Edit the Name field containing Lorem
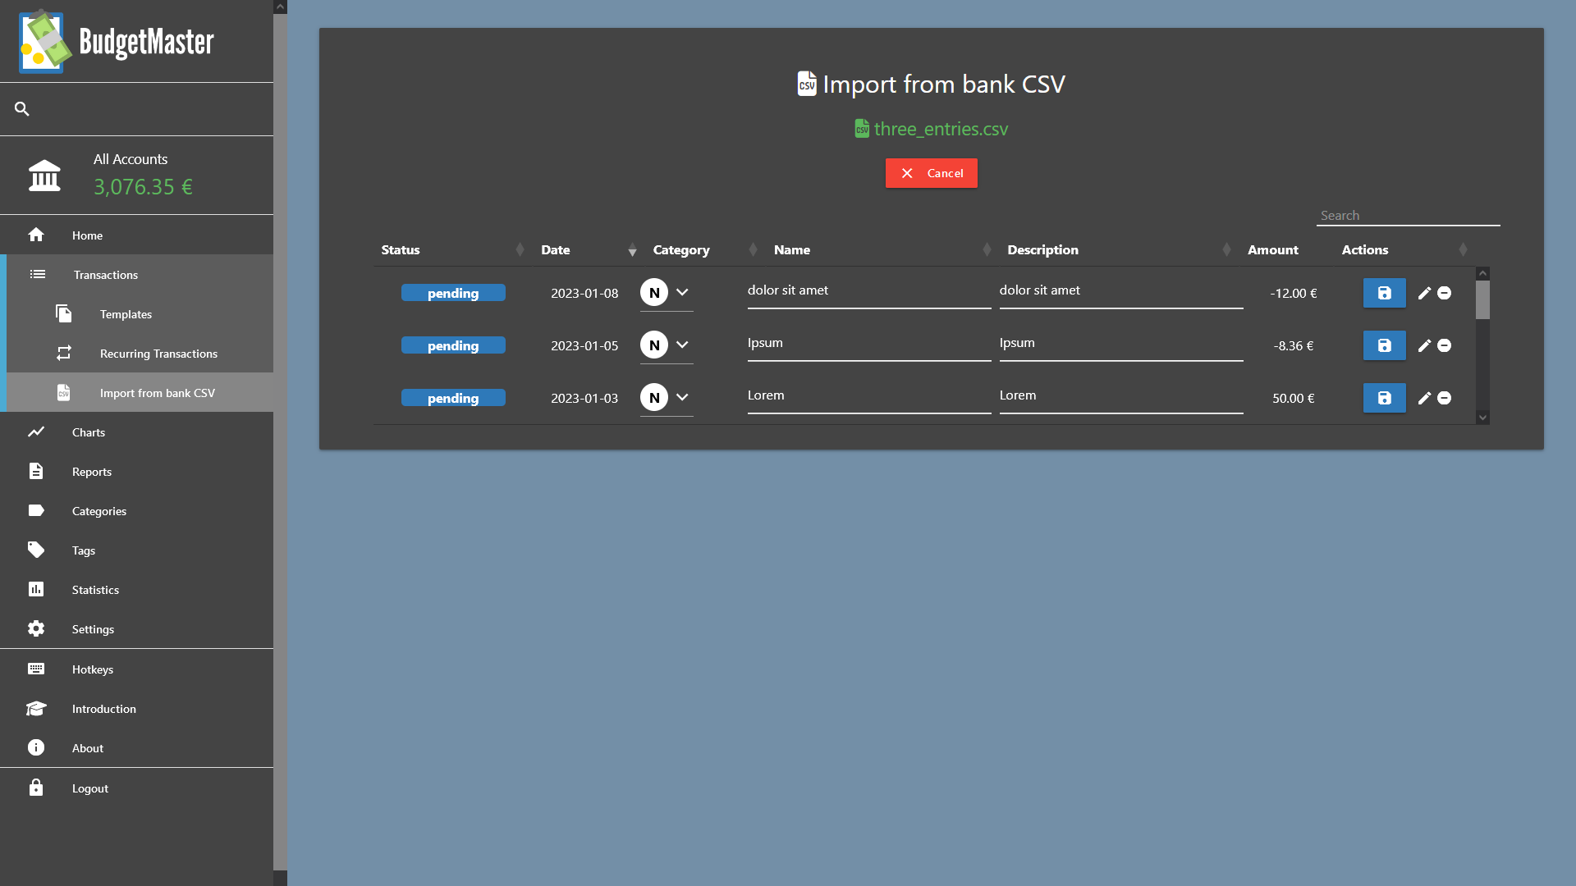This screenshot has width=1576, height=886. [x=869, y=397]
